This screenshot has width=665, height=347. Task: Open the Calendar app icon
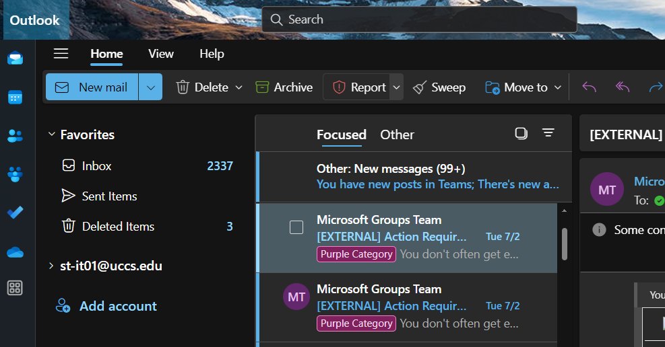(15, 98)
